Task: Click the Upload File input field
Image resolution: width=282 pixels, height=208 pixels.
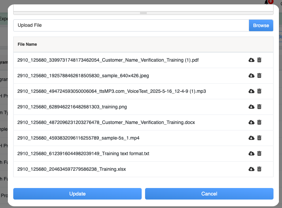Action: click(131, 25)
